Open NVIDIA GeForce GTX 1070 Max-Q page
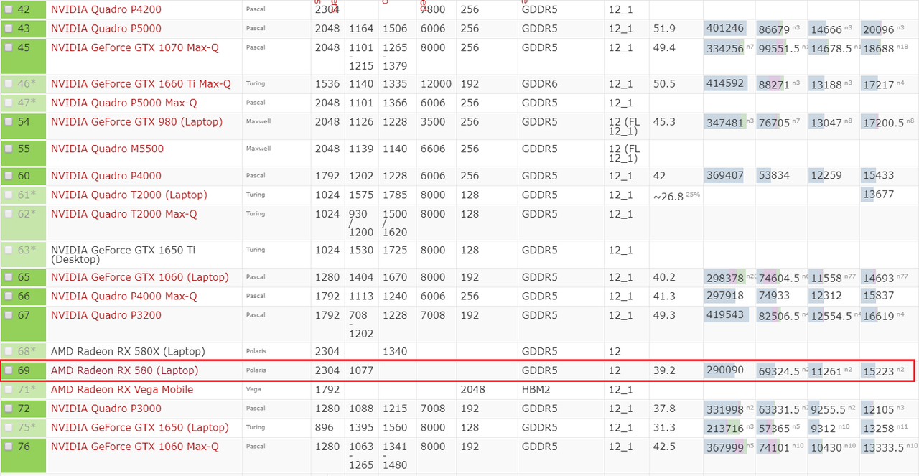Viewport: 919px width, 476px height. tap(135, 47)
